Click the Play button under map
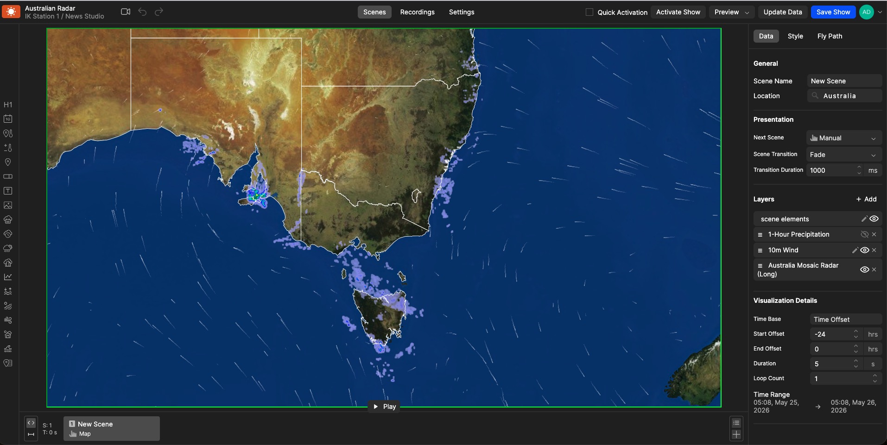 384,407
